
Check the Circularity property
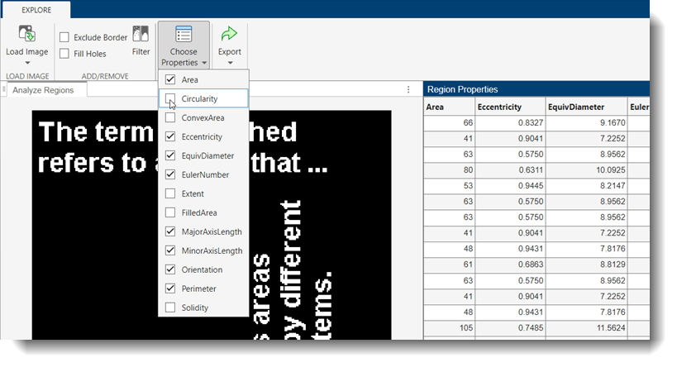point(170,98)
